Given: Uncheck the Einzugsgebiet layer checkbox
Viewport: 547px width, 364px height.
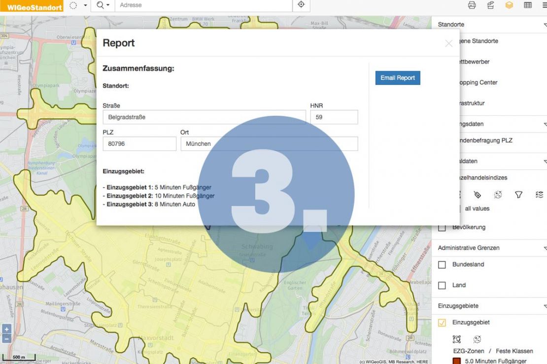Looking at the screenshot, I should point(442,323).
